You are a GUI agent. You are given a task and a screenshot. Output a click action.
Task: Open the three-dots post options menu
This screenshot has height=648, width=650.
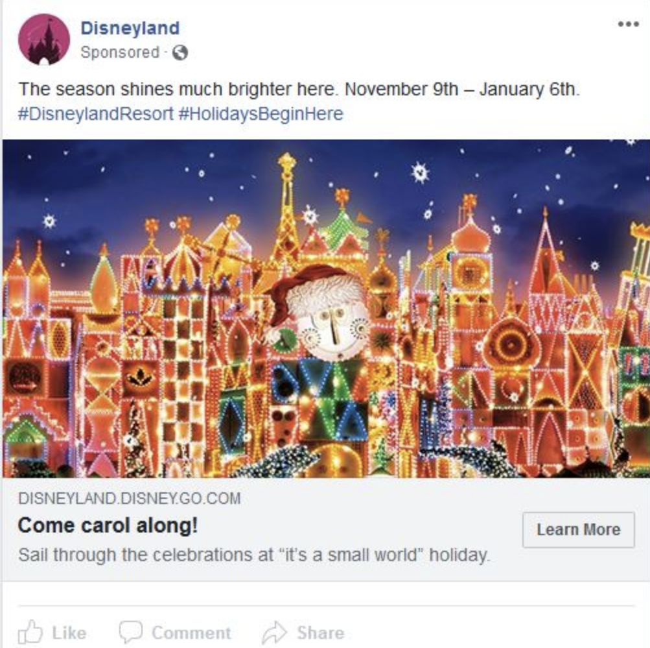pyautogui.click(x=628, y=24)
